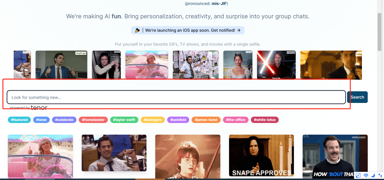
Task: Click the IME logo icon in the input toolbar
Action: [358, 175]
